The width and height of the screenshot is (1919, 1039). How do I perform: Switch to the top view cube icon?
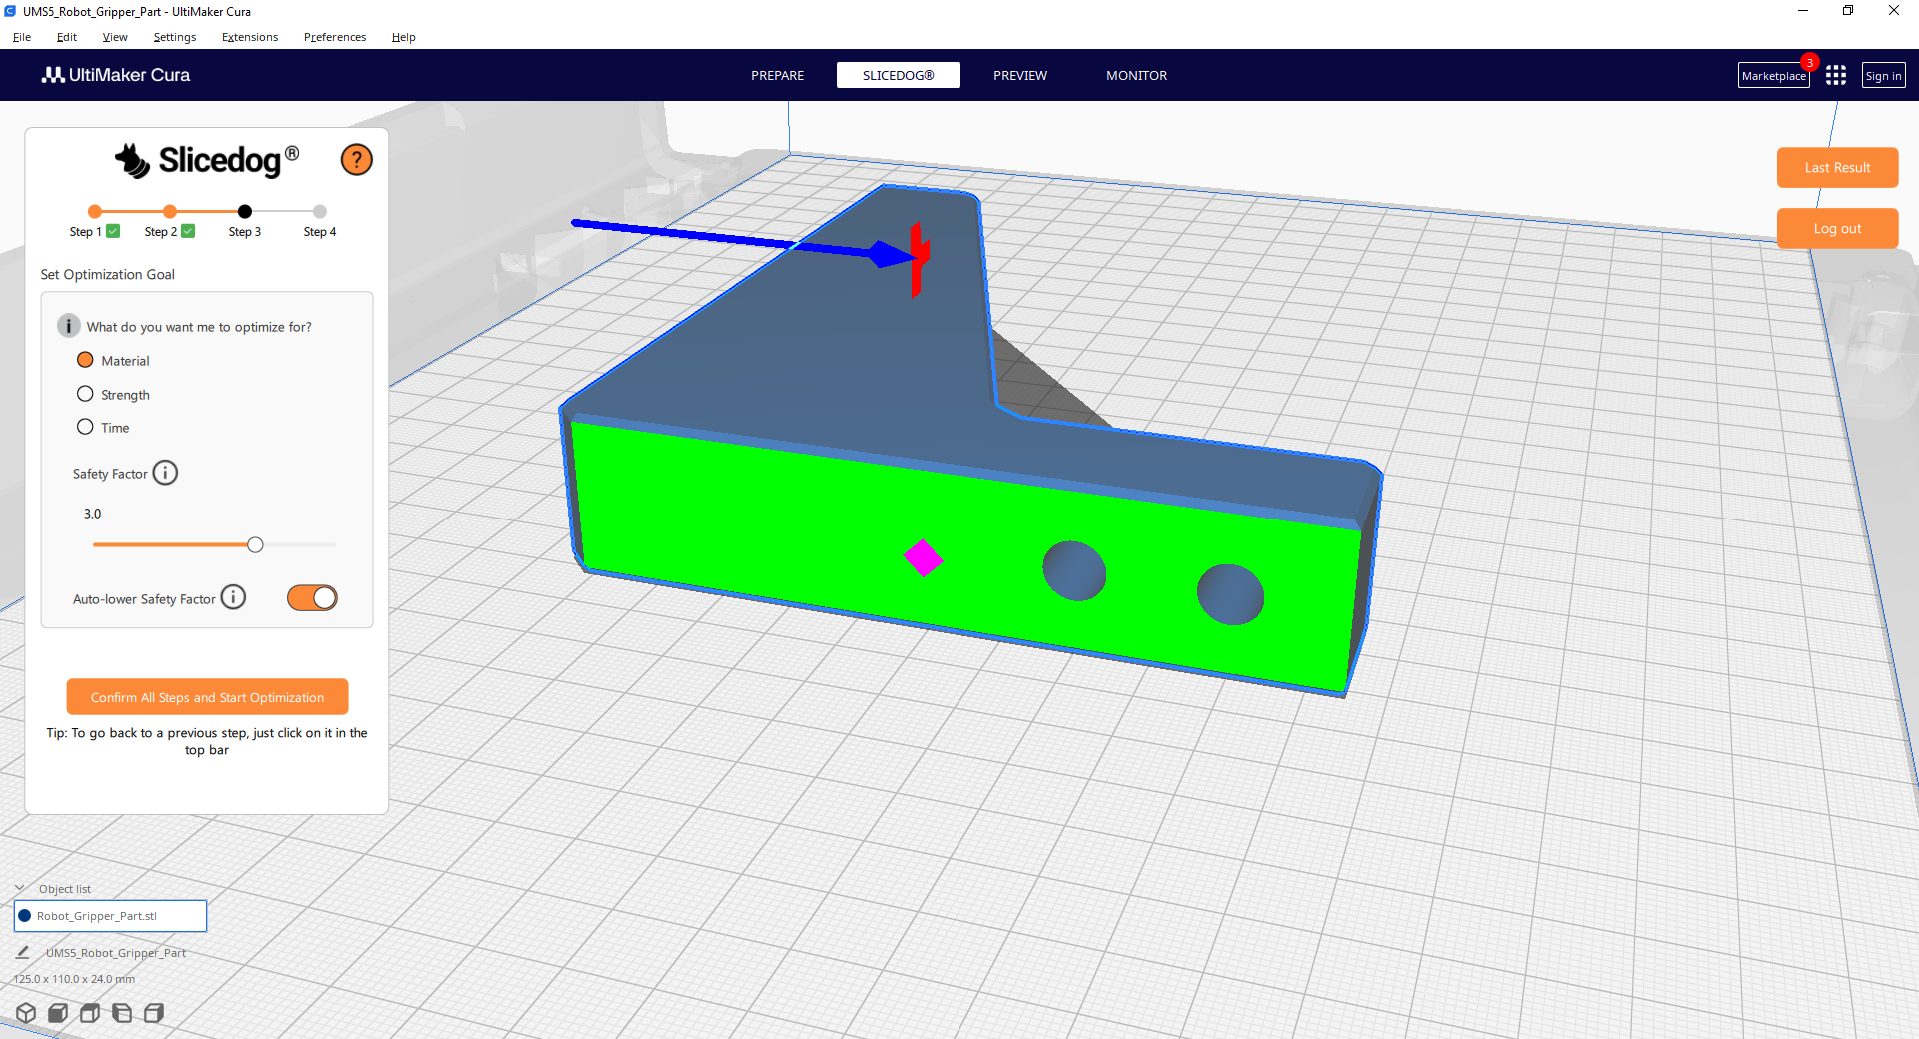coord(90,1013)
